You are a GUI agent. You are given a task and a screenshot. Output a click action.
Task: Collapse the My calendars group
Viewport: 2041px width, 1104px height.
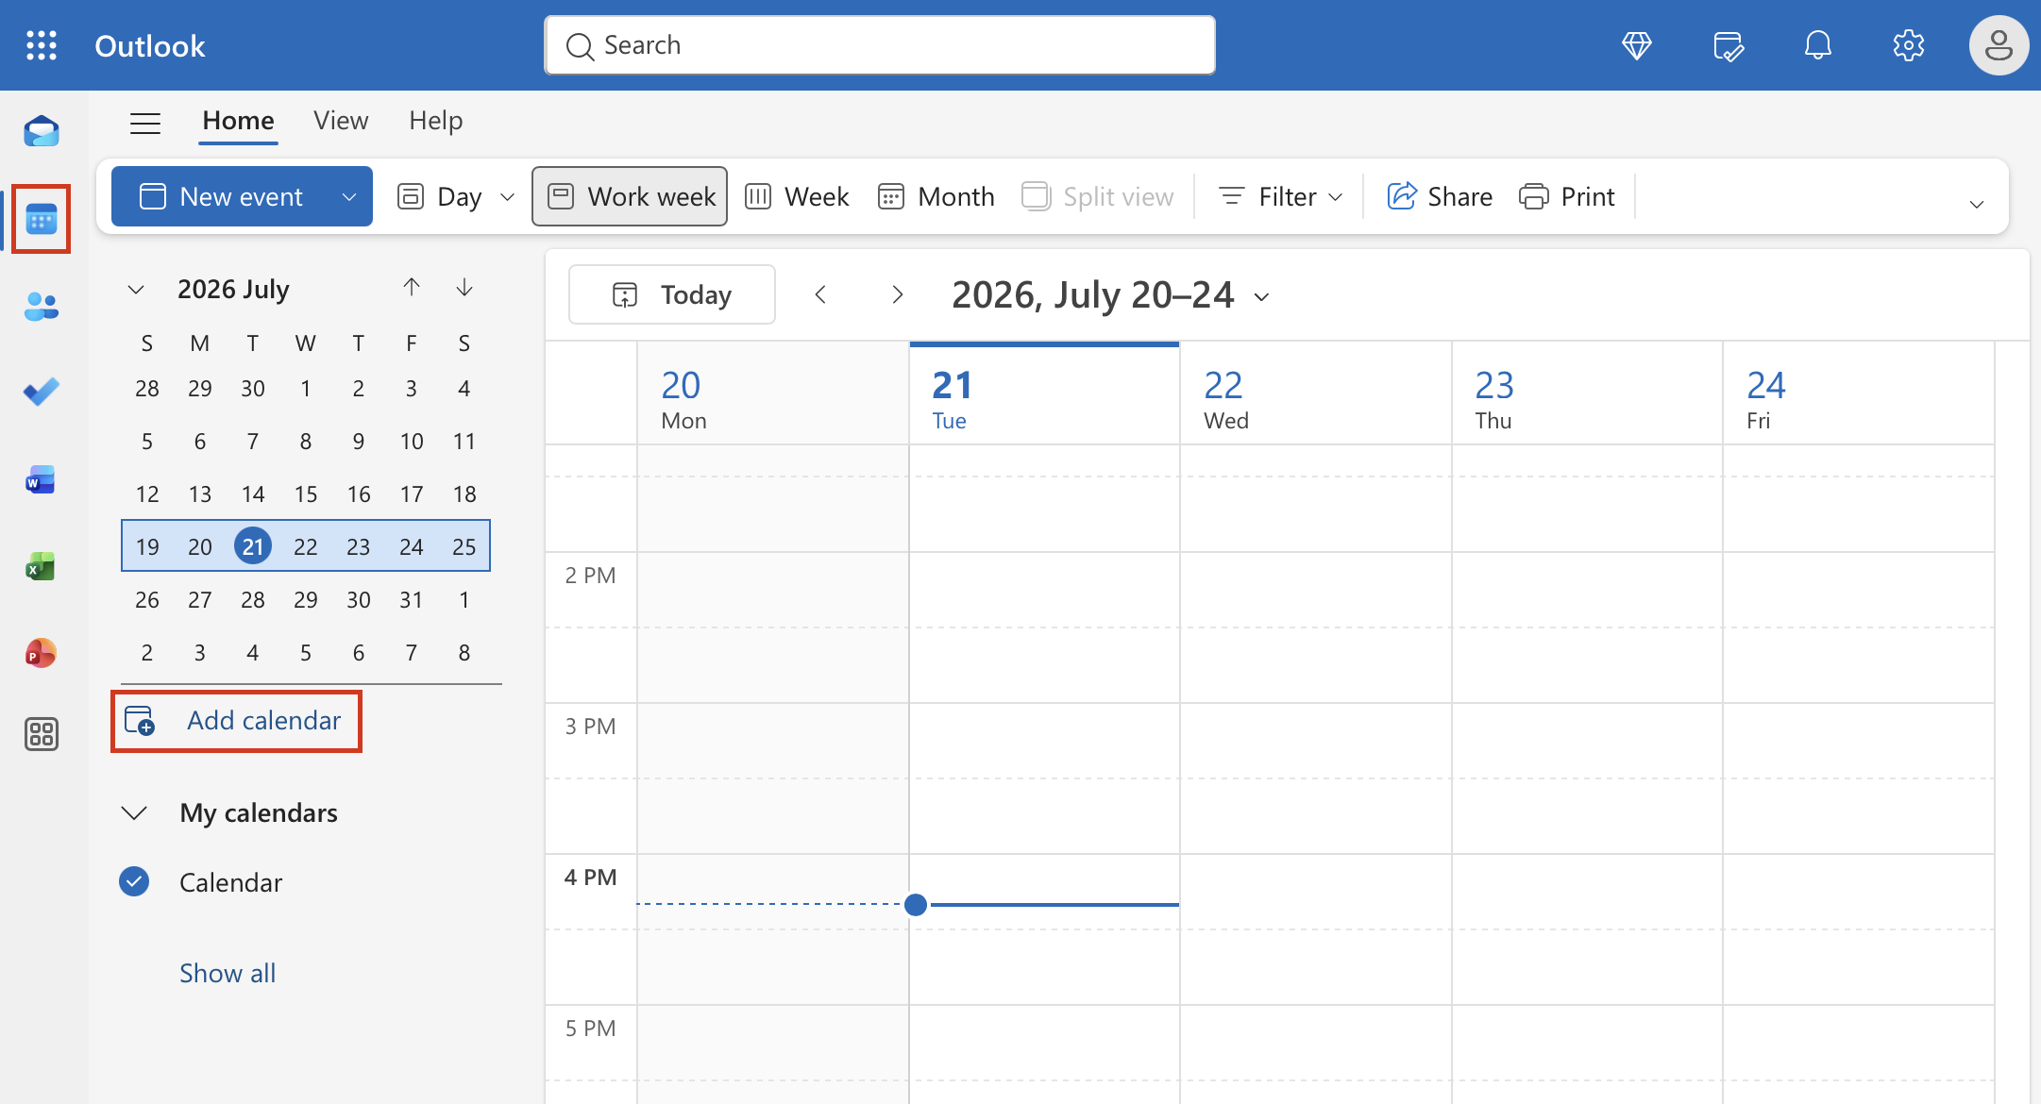click(x=134, y=812)
